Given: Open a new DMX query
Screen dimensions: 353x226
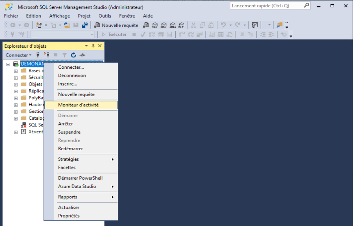Looking at the screenshot, I should (x=163, y=25).
